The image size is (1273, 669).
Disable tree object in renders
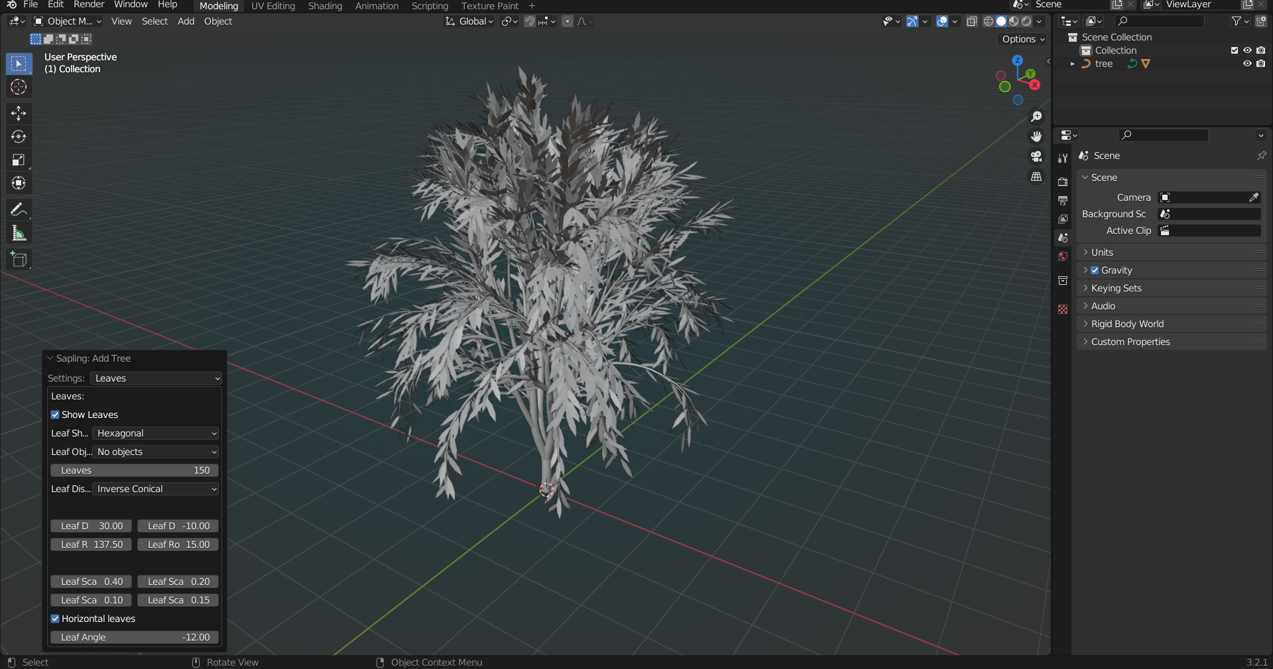click(1260, 64)
